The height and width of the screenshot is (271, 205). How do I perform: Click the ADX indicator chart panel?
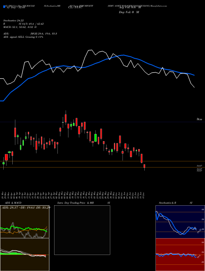point(25,222)
